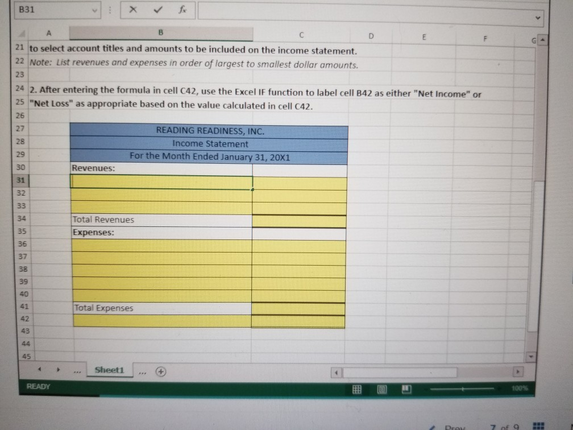The image size is (573, 430).
Task: Click the sheet navigation left arrow
Action: pos(39,369)
